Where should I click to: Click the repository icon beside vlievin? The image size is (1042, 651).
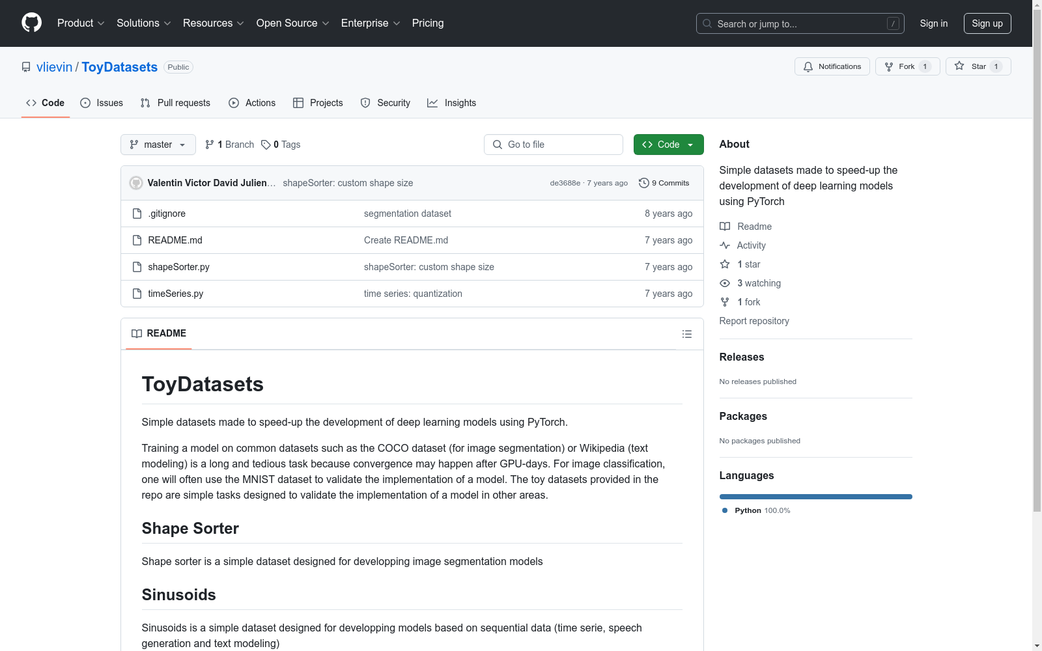tap(26, 67)
